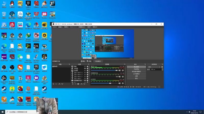
Task: Launch Fall Guys desktop shortcut
Action: tap(20, 26)
